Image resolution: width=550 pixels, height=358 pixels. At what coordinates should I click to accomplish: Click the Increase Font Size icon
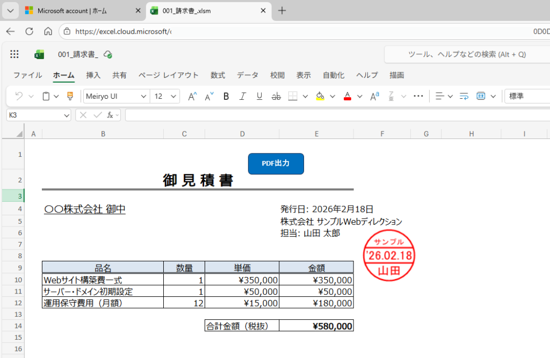click(x=192, y=97)
